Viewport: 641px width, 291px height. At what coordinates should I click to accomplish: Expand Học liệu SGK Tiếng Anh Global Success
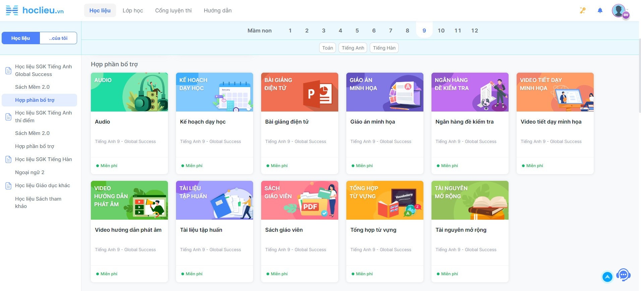[x=43, y=70]
